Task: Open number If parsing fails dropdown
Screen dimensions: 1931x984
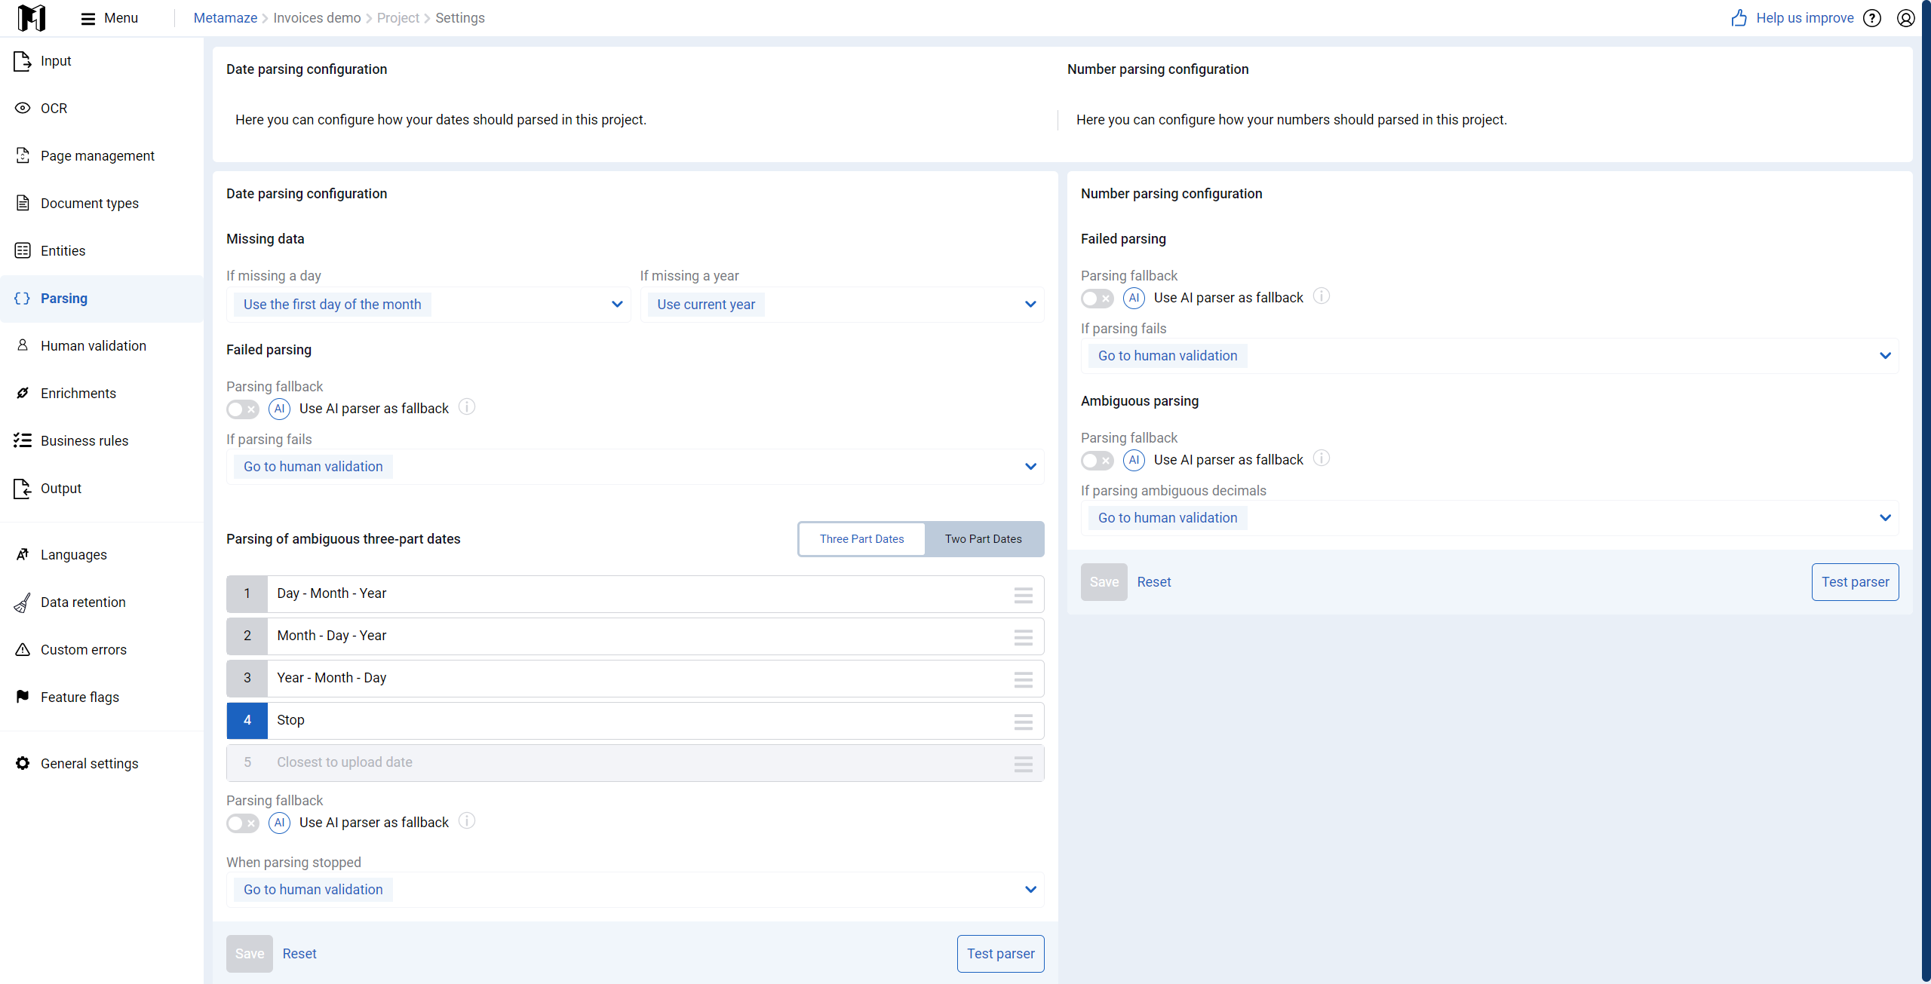Action: 1490,356
